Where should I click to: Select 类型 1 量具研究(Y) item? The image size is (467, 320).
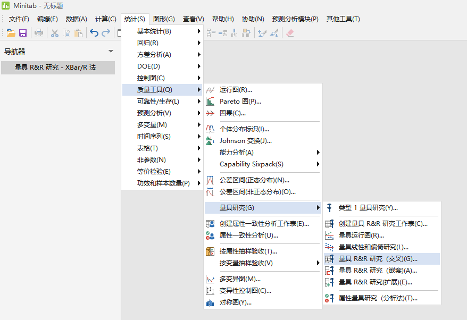pos(368,208)
